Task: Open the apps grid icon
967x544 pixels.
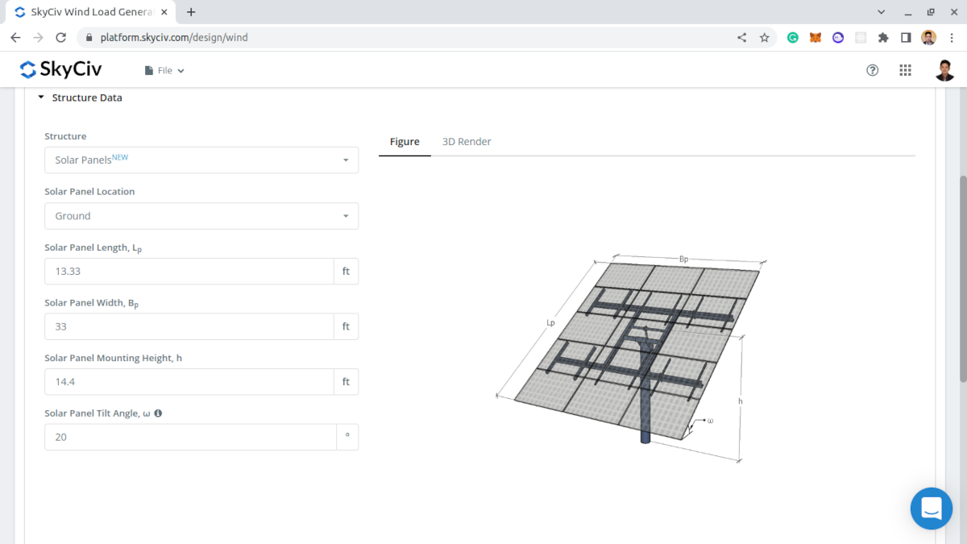Action: (905, 70)
